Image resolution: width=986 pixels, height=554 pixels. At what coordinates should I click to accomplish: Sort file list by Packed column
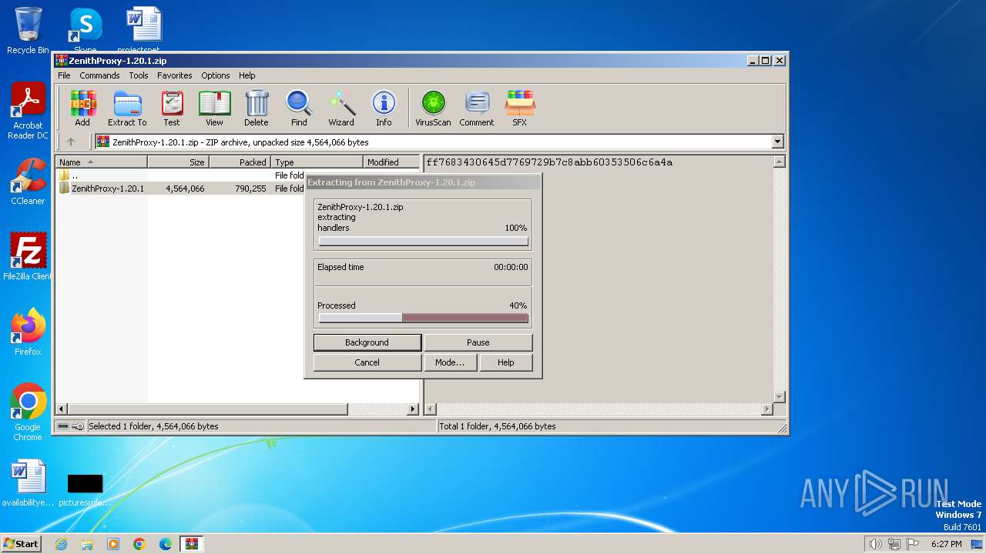point(240,162)
